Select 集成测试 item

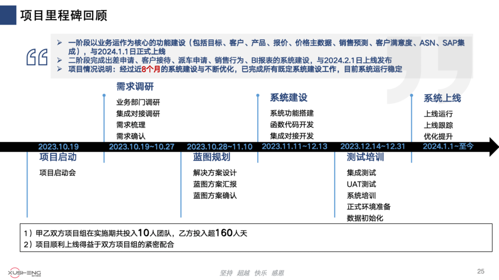tap(361, 173)
